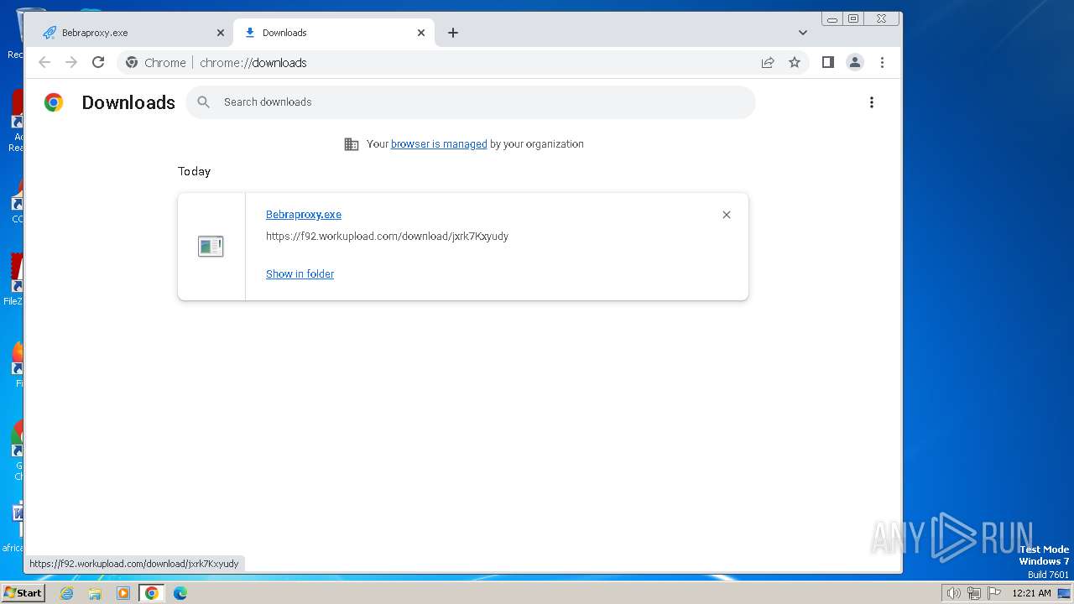
Task: Open the Downloads page more actions menu
Action: point(872,102)
